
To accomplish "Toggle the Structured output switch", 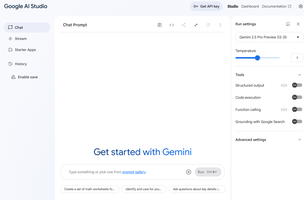I will click(297, 85).
